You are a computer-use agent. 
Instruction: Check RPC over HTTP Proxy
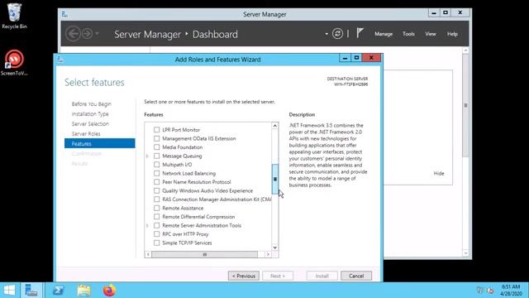click(x=156, y=234)
